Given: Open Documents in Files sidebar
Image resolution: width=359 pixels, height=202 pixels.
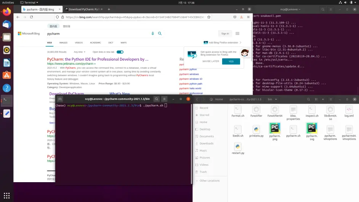Looking at the screenshot, I should point(207,136).
